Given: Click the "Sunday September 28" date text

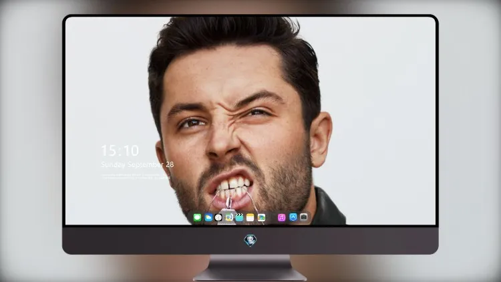Looking at the screenshot, I should [x=138, y=164].
